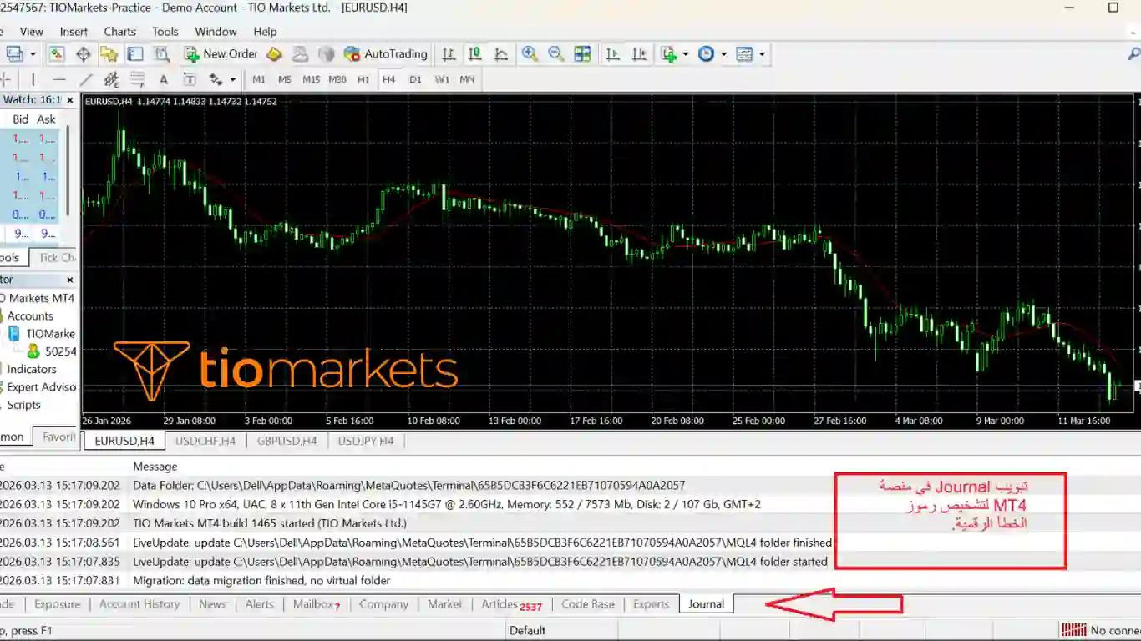The height and width of the screenshot is (641, 1141).
Task: Switch to the GBPUSD,H4 chart tab
Action: pyautogui.click(x=287, y=441)
